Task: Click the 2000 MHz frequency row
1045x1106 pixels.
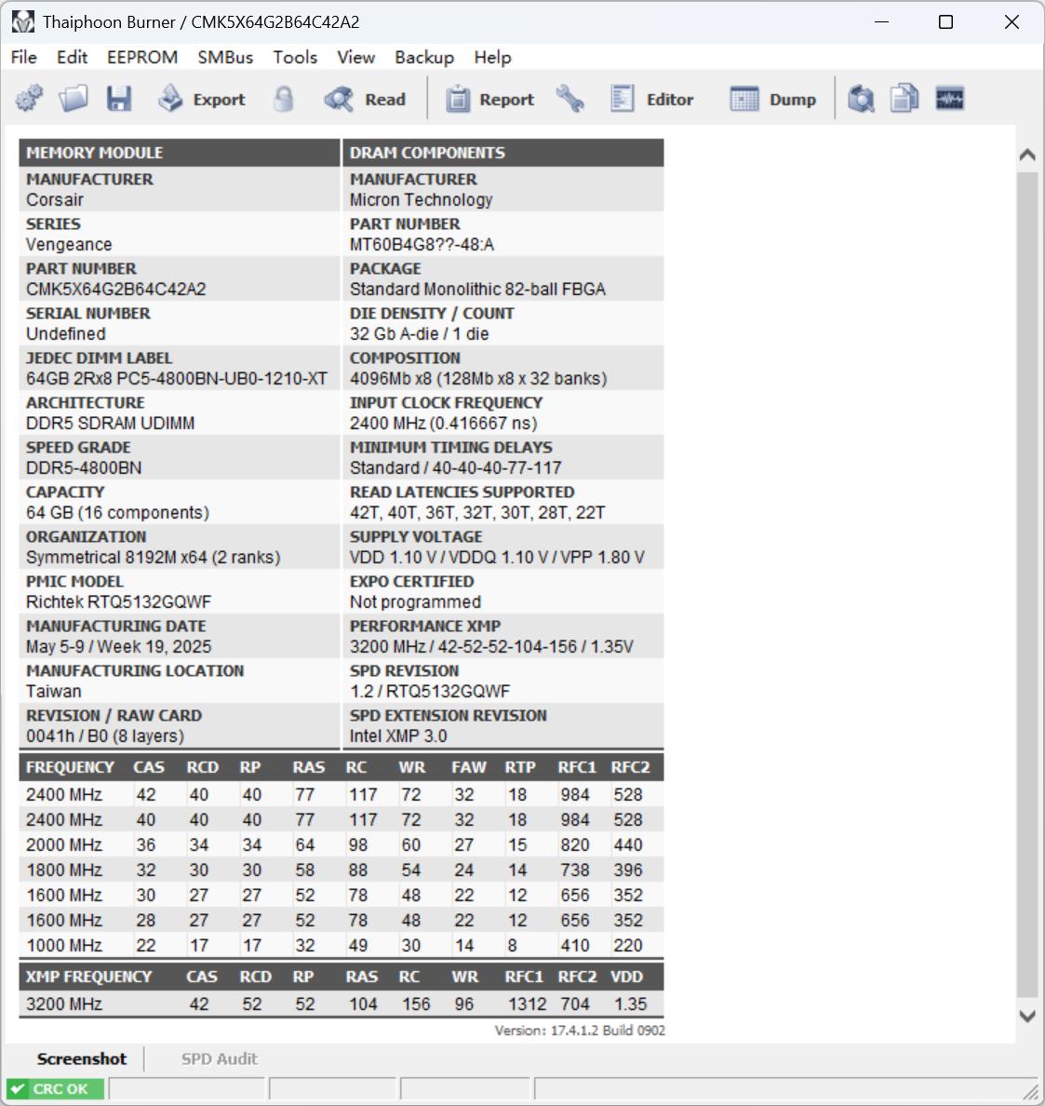Action: pyautogui.click(x=342, y=845)
